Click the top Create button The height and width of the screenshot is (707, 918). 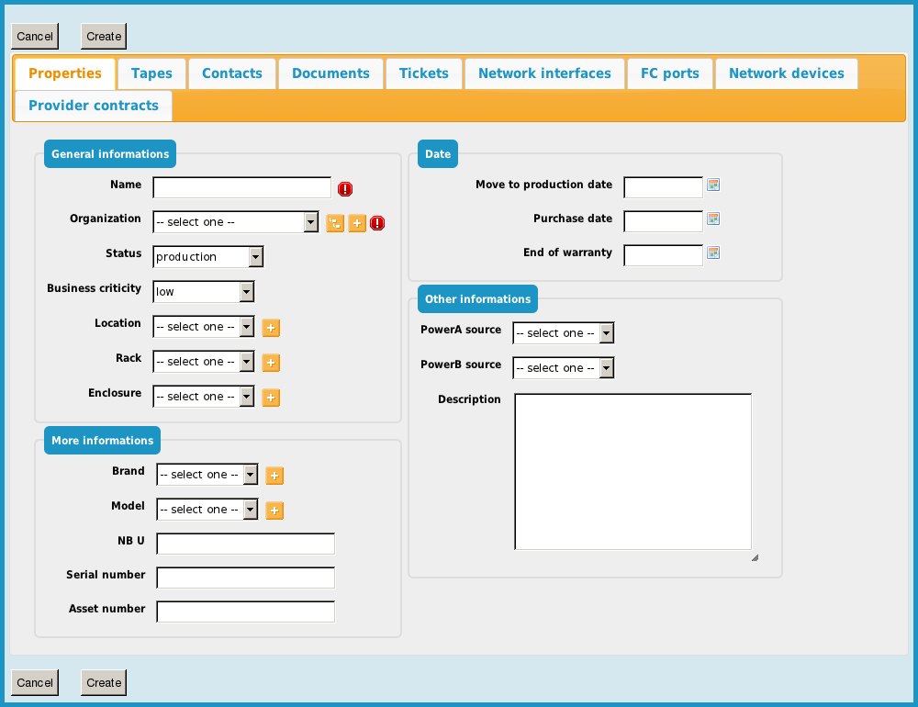coord(104,37)
